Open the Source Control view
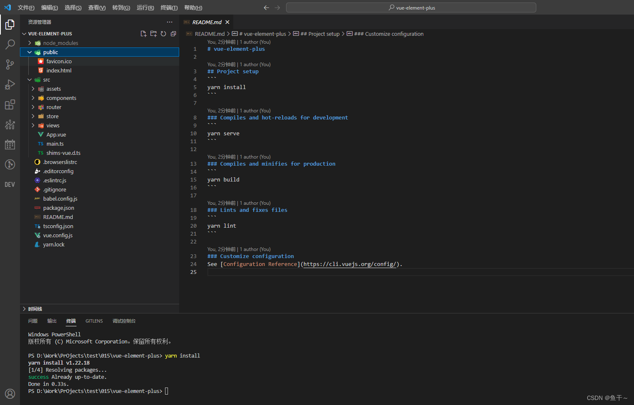Image resolution: width=634 pixels, height=405 pixels. pos(10,65)
